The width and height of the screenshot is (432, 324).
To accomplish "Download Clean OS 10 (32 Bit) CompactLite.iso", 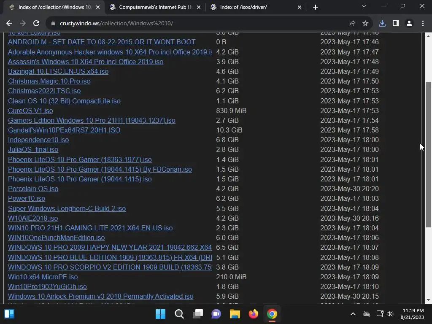I will (x=64, y=101).
